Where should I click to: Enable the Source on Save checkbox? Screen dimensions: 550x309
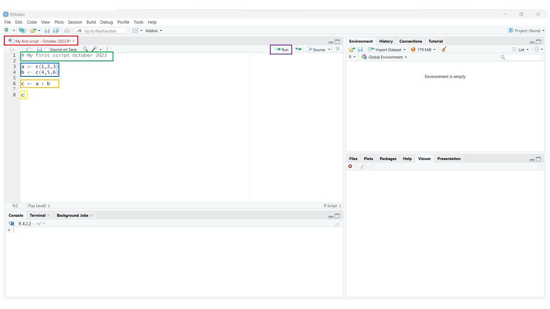click(47, 50)
